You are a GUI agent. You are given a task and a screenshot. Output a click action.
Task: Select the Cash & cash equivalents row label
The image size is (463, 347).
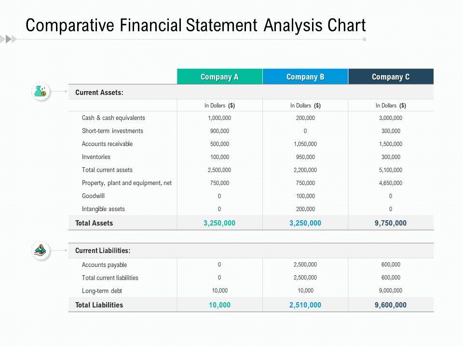(x=113, y=118)
